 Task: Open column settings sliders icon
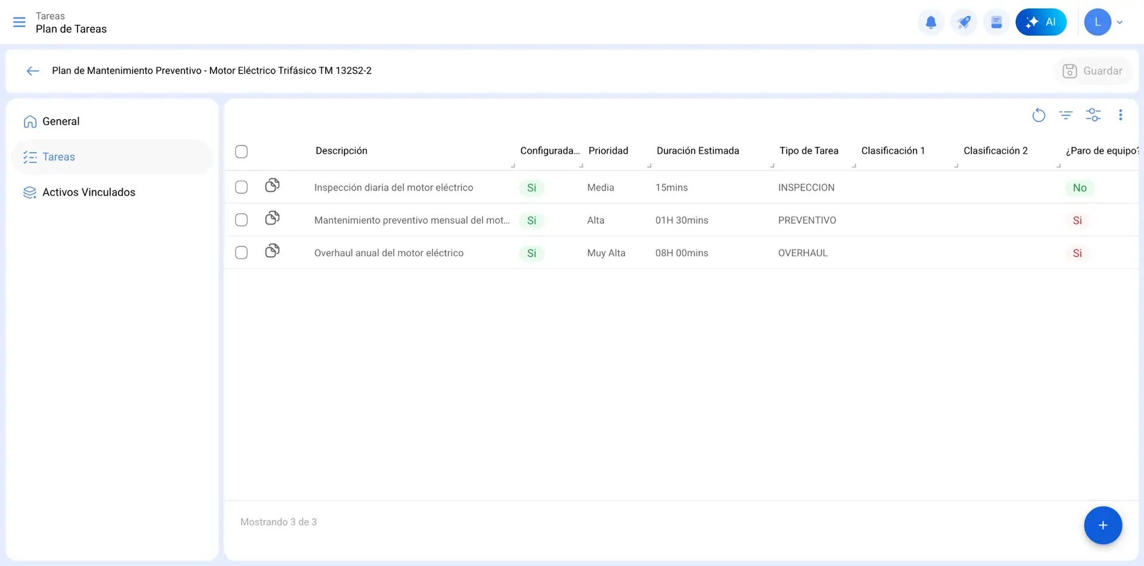tap(1093, 115)
